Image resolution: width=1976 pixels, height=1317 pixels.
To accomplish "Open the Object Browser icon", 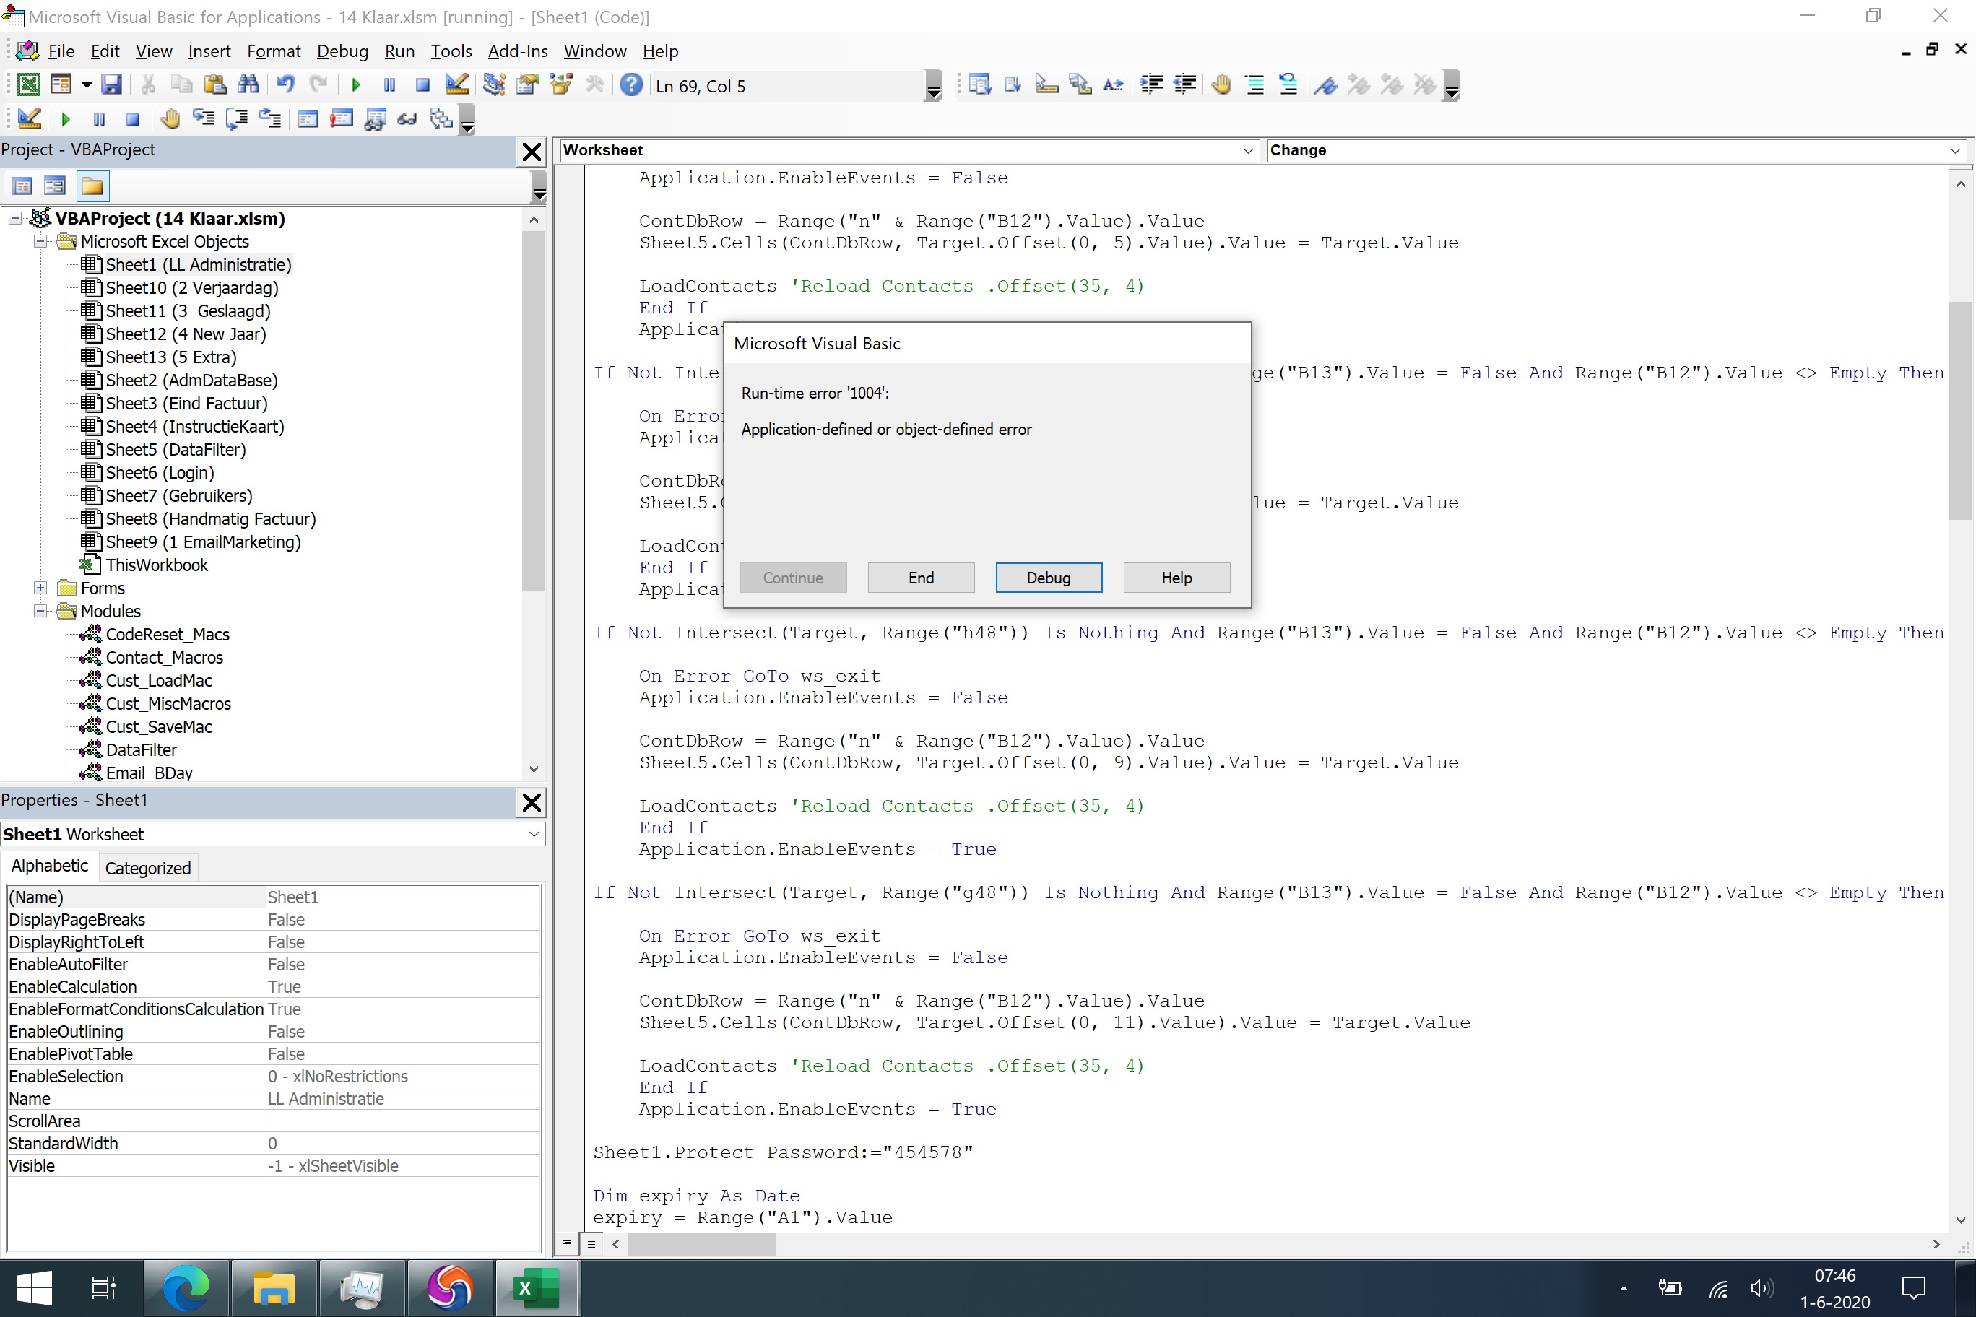I will 561,84.
